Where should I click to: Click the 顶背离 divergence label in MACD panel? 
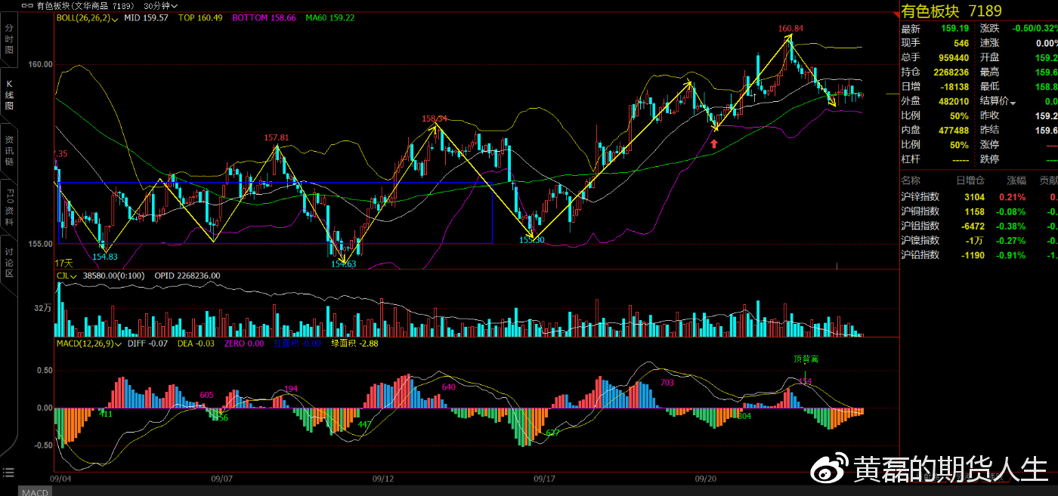(x=806, y=359)
